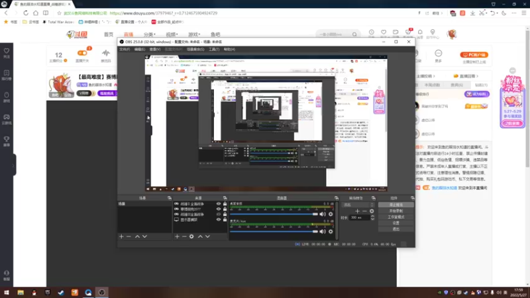Move source down in Sources panel

click(207, 236)
